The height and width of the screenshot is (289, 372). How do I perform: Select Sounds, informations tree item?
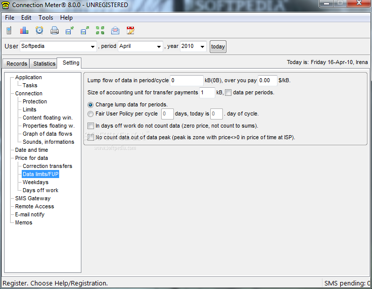pyautogui.click(x=49, y=142)
